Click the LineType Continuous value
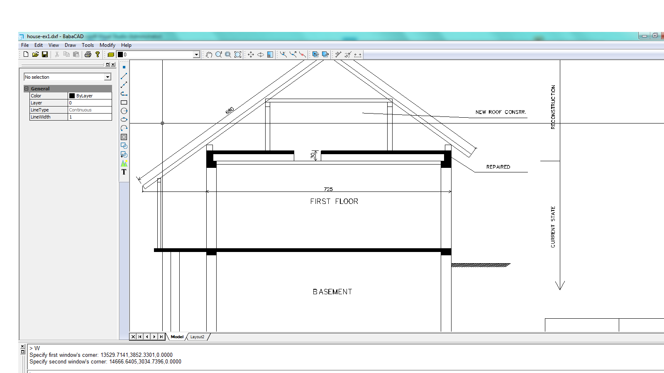 tap(90, 110)
